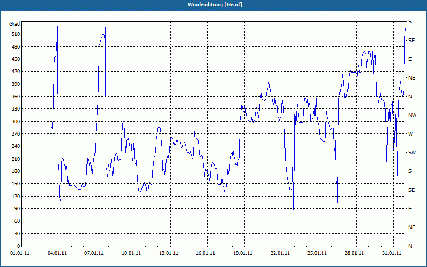Click the 'Grad' axis unit label
The width and height of the screenshot is (427, 267).
(x=14, y=24)
